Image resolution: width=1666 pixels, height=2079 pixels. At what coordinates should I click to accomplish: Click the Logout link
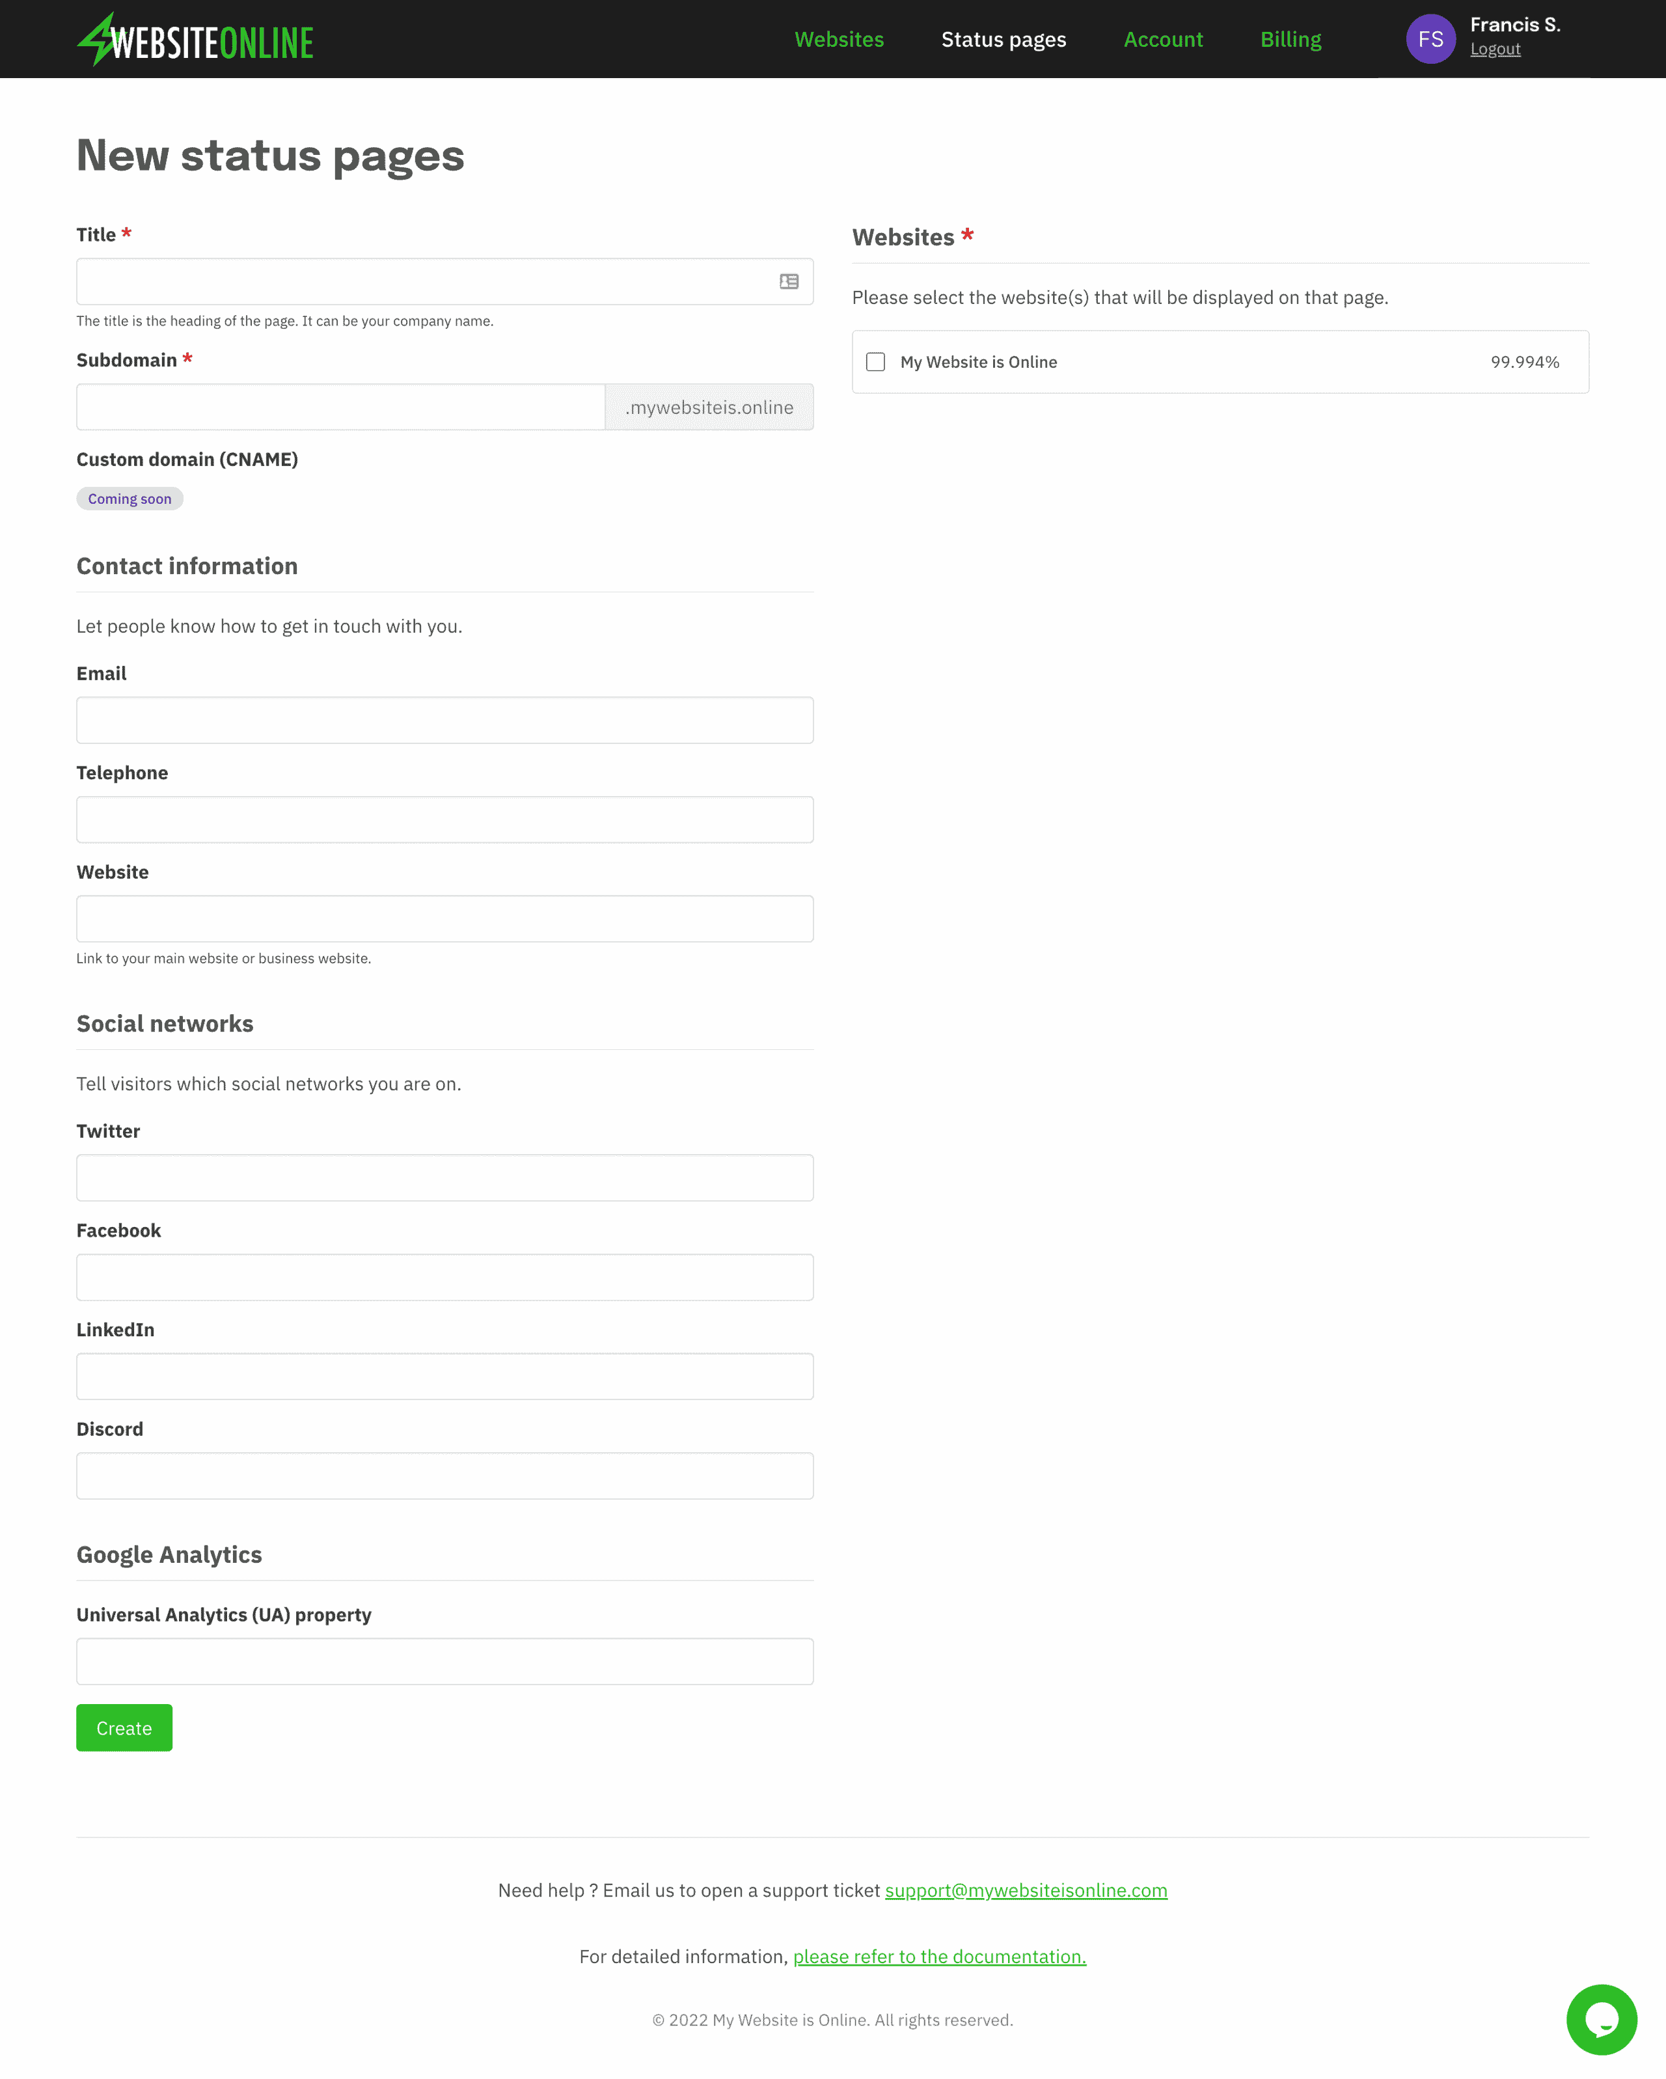1495,49
